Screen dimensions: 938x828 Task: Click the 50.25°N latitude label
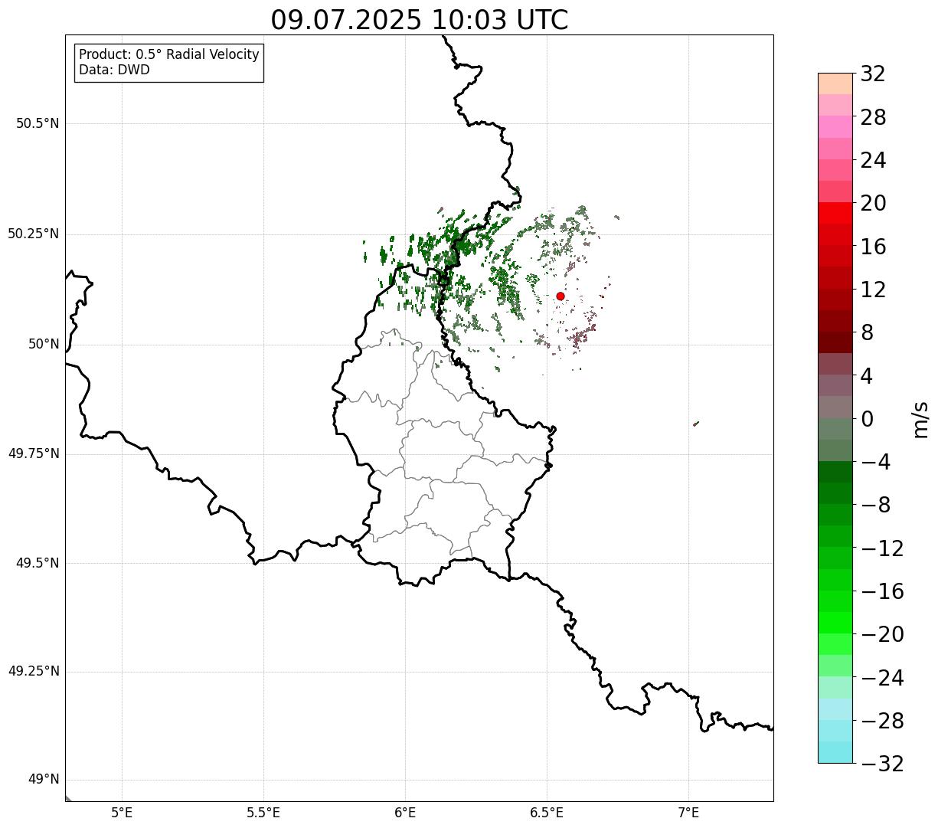click(x=34, y=234)
